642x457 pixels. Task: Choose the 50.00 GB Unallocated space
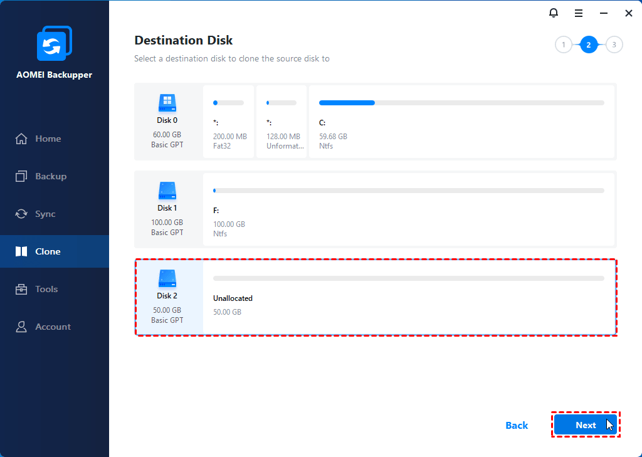[409, 297]
